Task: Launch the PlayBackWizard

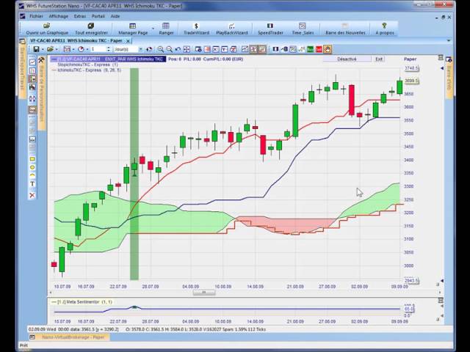Action: pos(232,29)
